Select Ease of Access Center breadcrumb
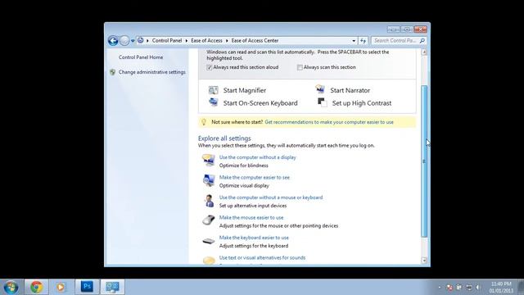Screen dimensions: 524x295 point(255,40)
